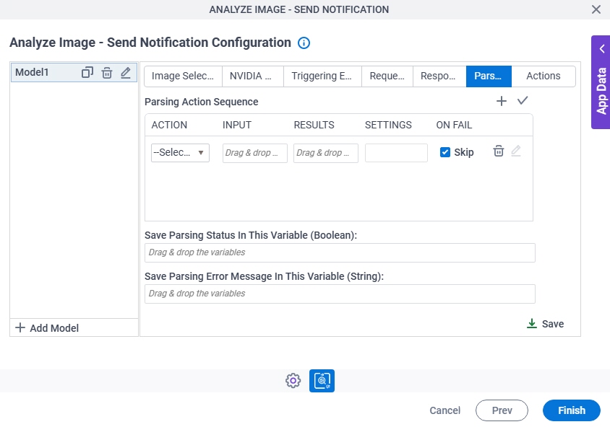Screen dimensions: 610x427
Task: Close the Analyze Image dialog
Action: pyautogui.click(x=596, y=9)
